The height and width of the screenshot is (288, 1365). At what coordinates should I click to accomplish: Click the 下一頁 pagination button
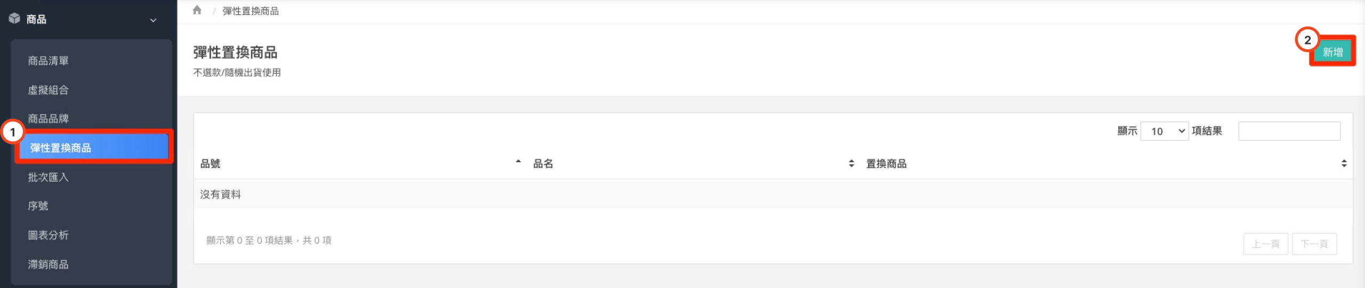(1314, 244)
